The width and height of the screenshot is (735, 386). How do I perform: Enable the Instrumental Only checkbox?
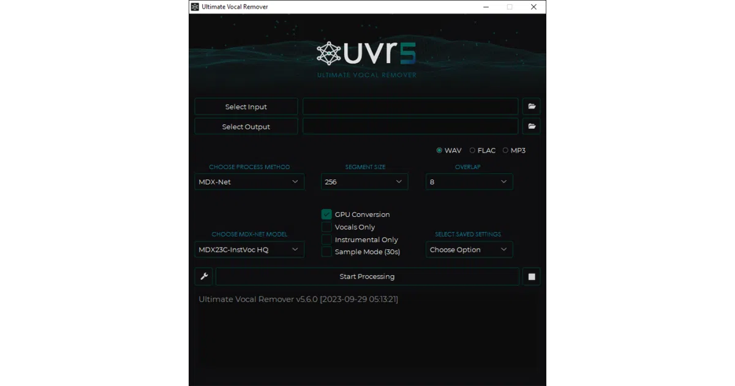(326, 240)
